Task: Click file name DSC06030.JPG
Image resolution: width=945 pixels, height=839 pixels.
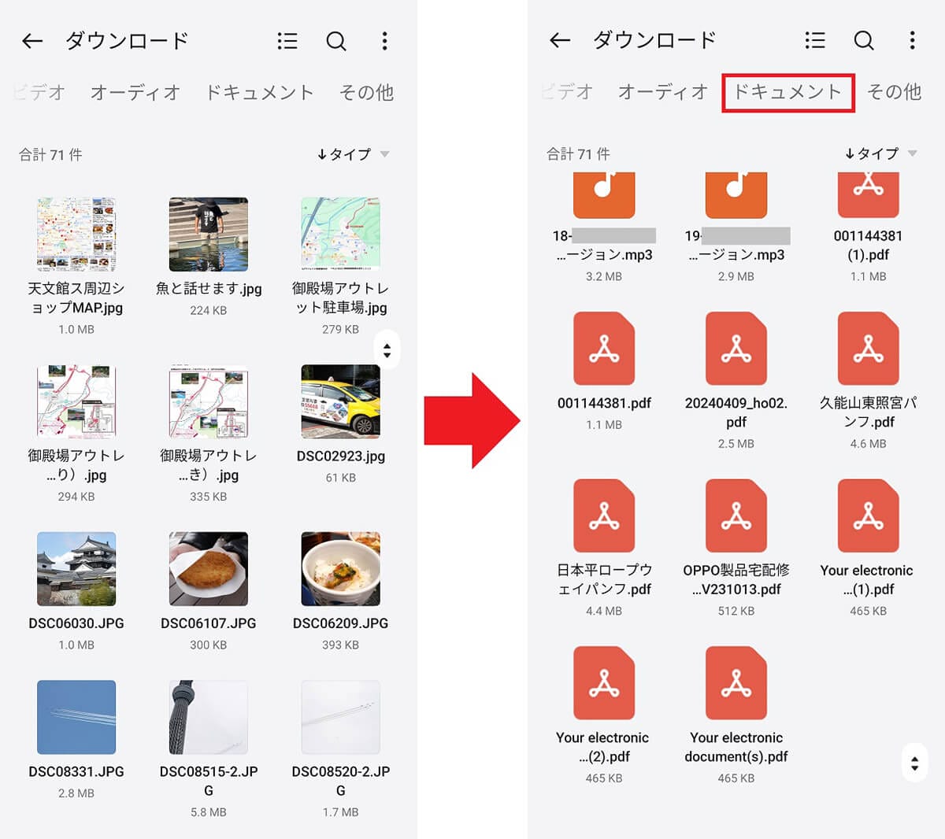Action: [x=76, y=623]
